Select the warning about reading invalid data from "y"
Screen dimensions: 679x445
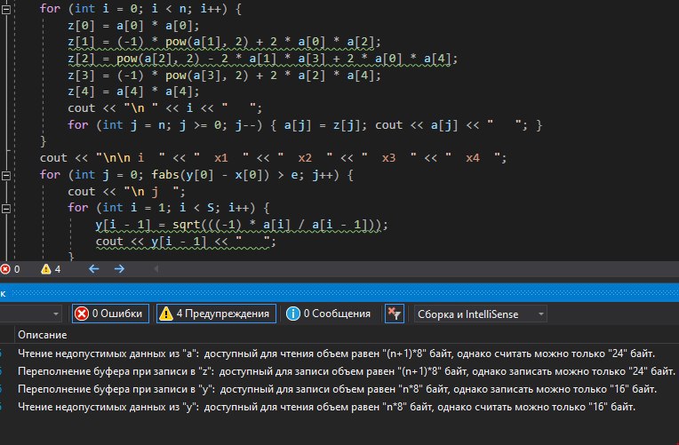(x=338, y=408)
